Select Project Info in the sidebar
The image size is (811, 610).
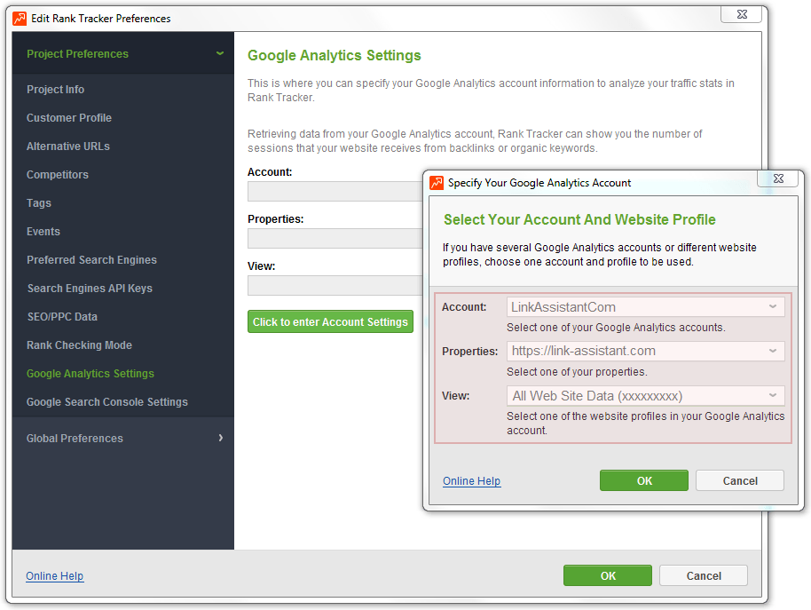55,90
